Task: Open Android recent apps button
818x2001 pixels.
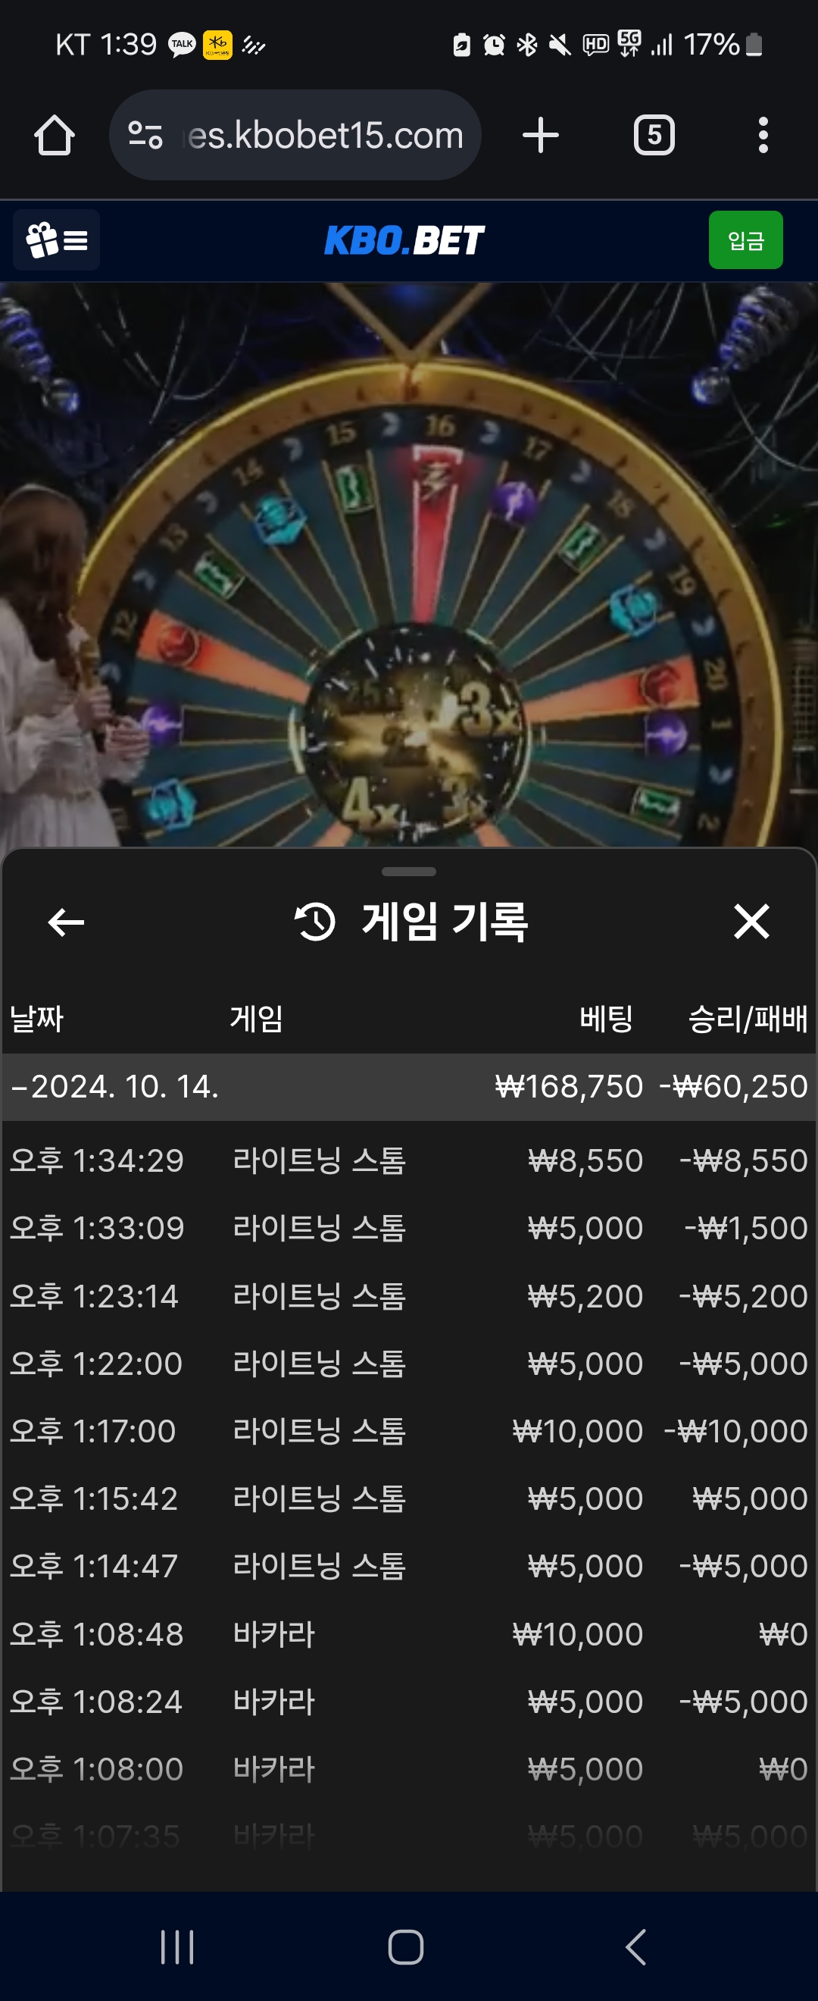Action: (x=177, y=1946)
